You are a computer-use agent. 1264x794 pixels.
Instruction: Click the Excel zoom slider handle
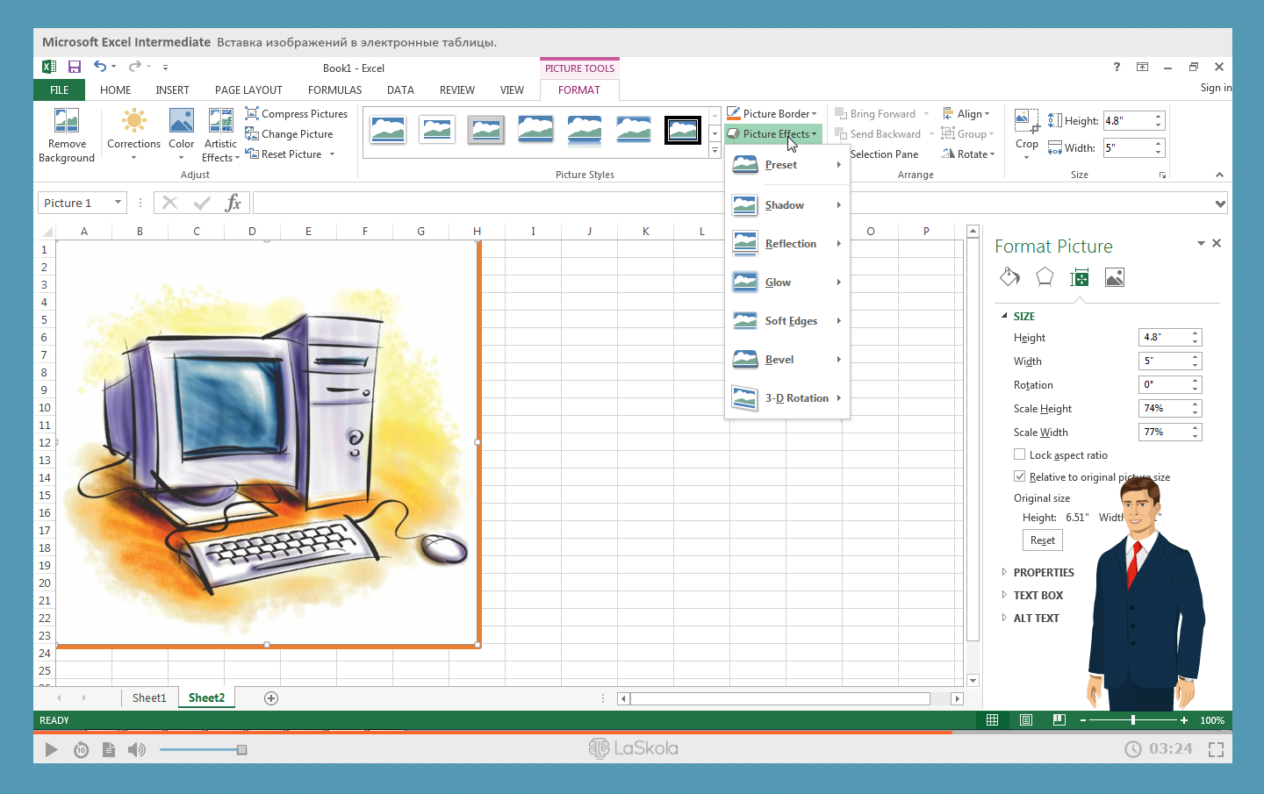1133,720
